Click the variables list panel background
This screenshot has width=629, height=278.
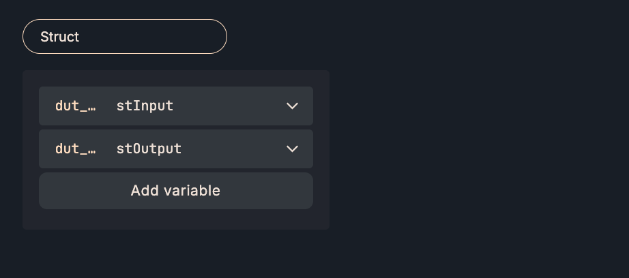[x=175, y=219]
